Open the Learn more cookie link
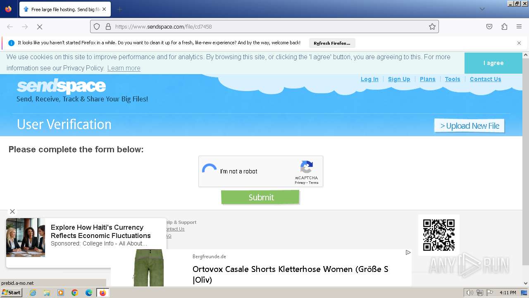Viewport: 529px width, 298px height. (x=124, y=68)
